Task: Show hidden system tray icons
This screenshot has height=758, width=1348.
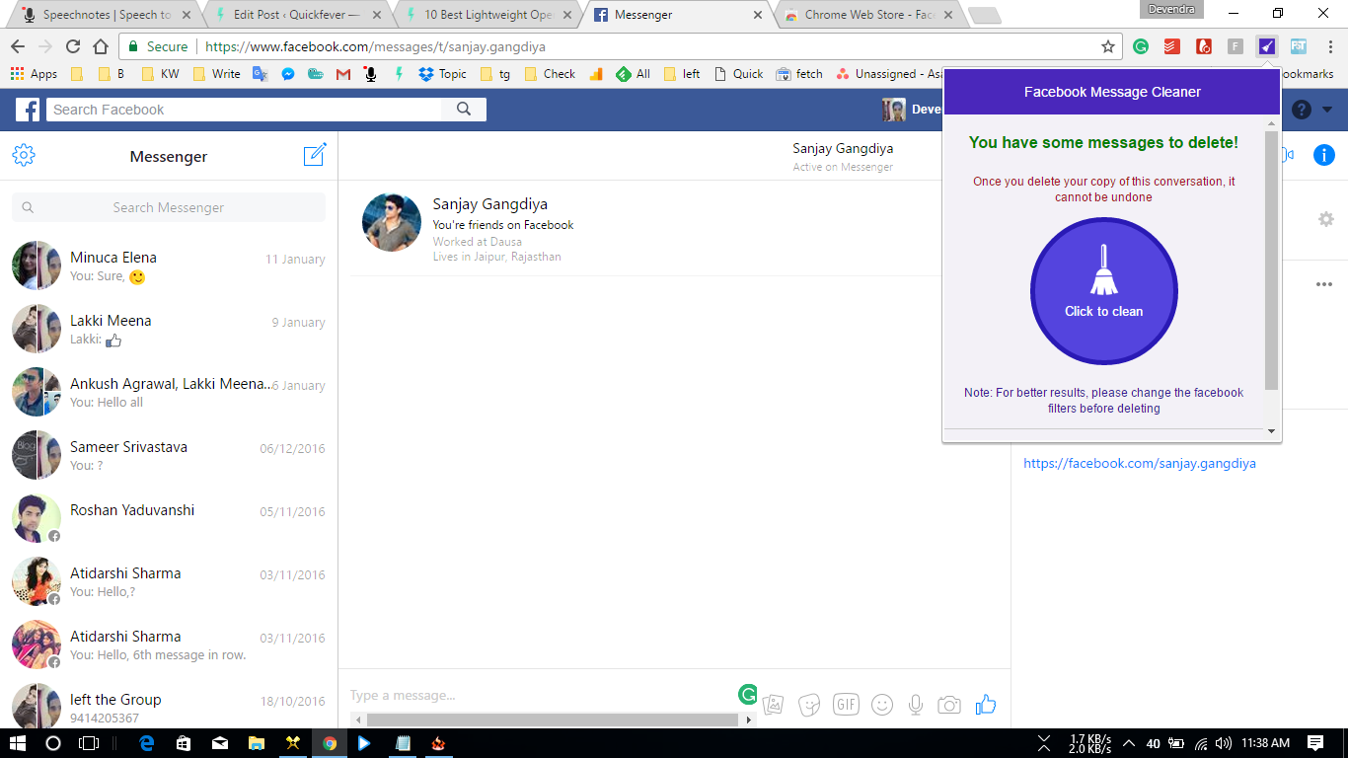Action: 1128,743
